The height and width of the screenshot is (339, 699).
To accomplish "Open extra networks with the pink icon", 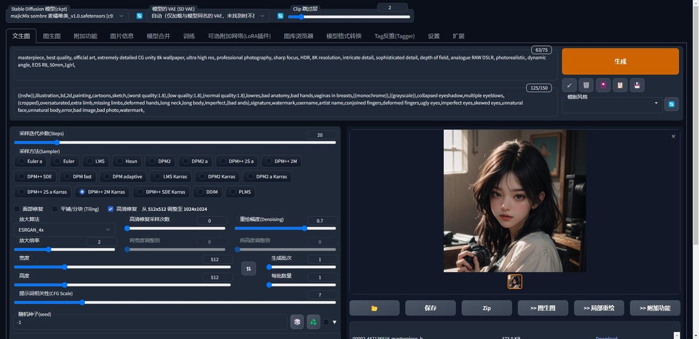I will (603, 85).
